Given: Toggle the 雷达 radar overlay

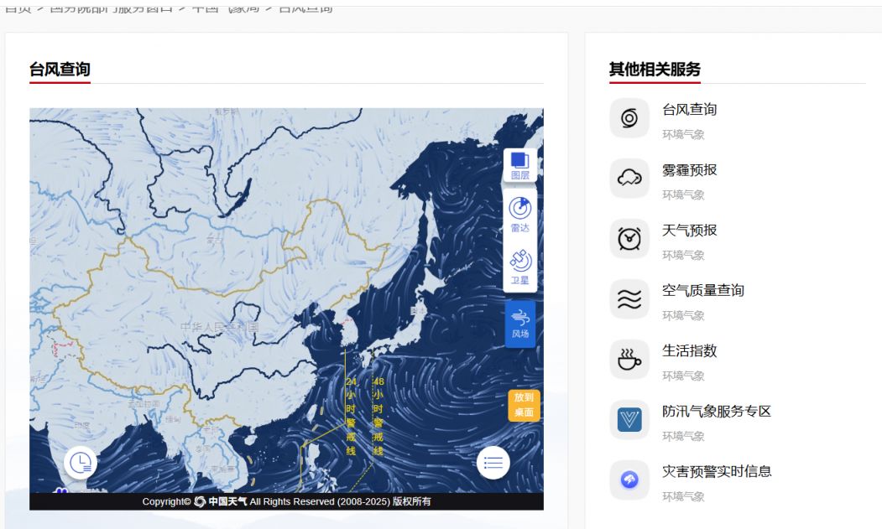Looking at the screenshot, I should 520,215.
